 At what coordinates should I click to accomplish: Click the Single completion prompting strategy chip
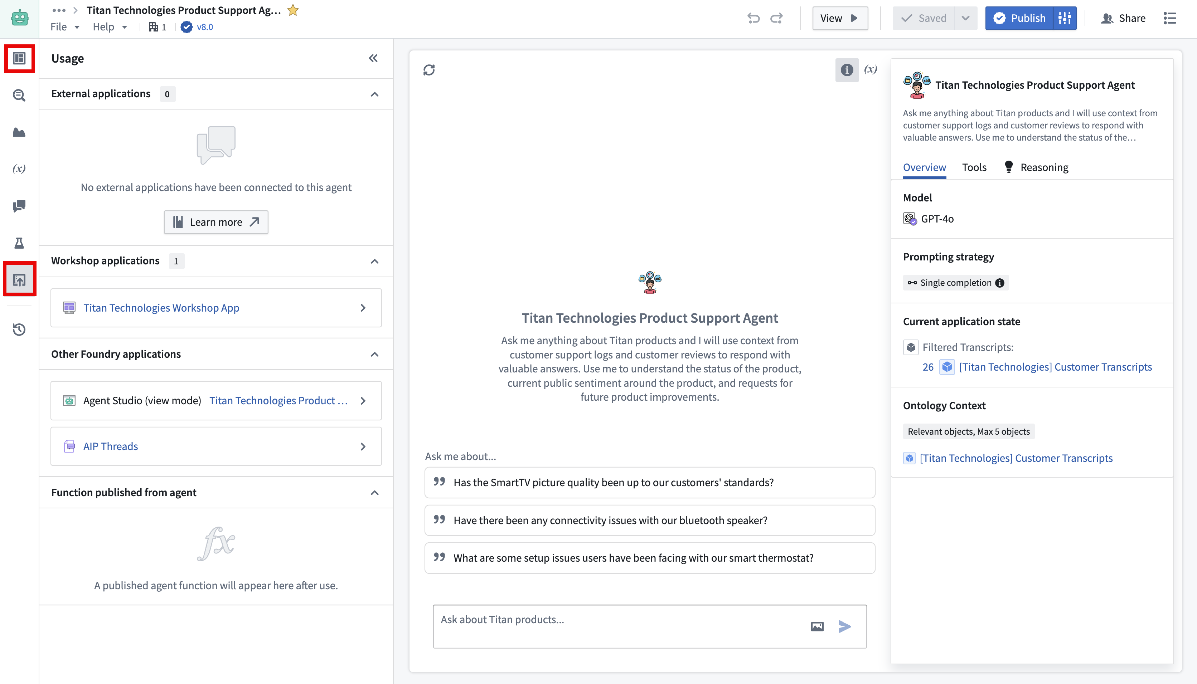click(954, 282)
